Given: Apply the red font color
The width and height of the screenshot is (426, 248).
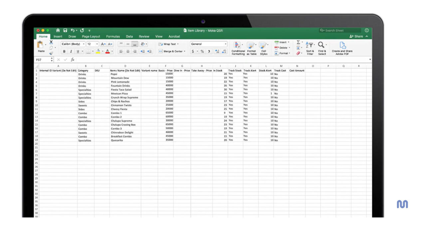Looking at the screenshot, I should (x=107, y=51).
